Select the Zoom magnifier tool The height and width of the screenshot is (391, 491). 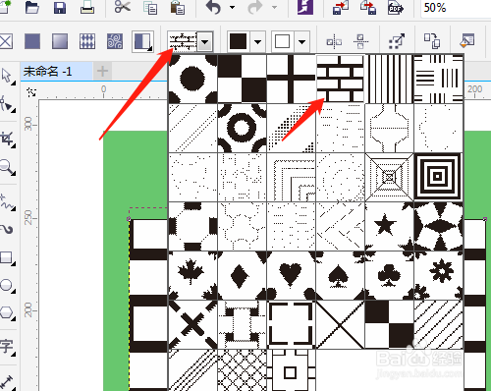pyautogui.click(x=7, y=167)
